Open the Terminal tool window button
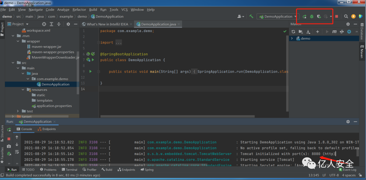 (69, 170)
